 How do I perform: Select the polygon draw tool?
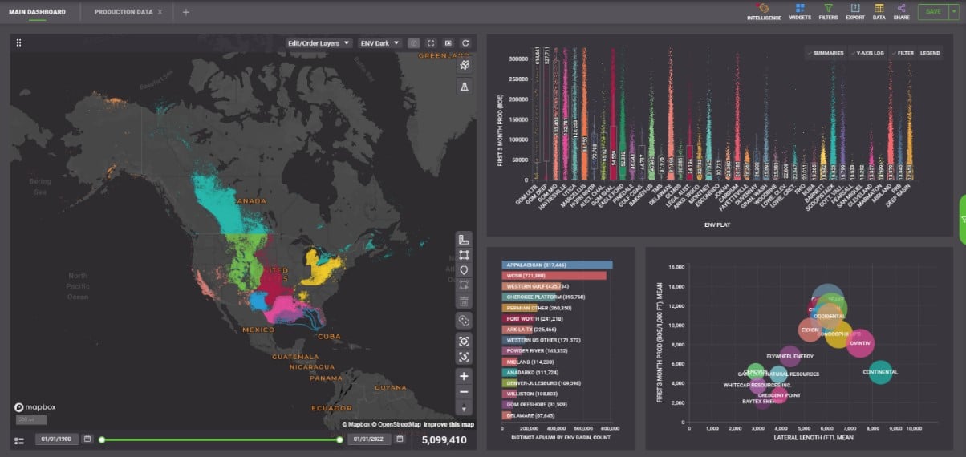pyautogui.click(x=464, y=255)
